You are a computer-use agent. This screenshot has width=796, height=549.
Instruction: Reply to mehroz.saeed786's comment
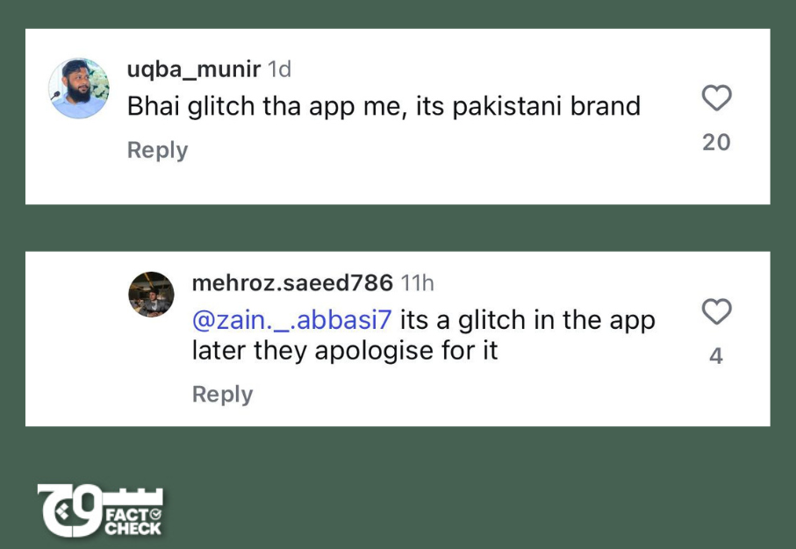222,395
